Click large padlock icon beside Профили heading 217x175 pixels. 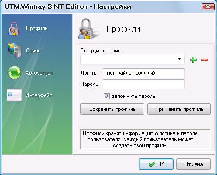point(87,29)
